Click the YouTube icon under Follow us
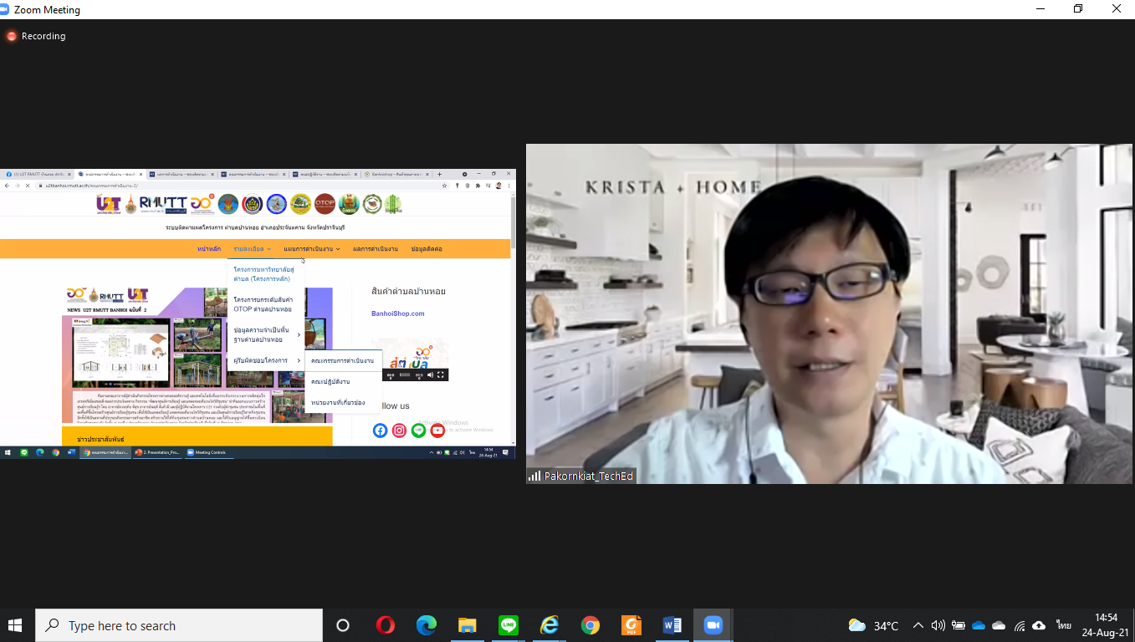Viewport: 1135px width, 642px height. point(437,431)
